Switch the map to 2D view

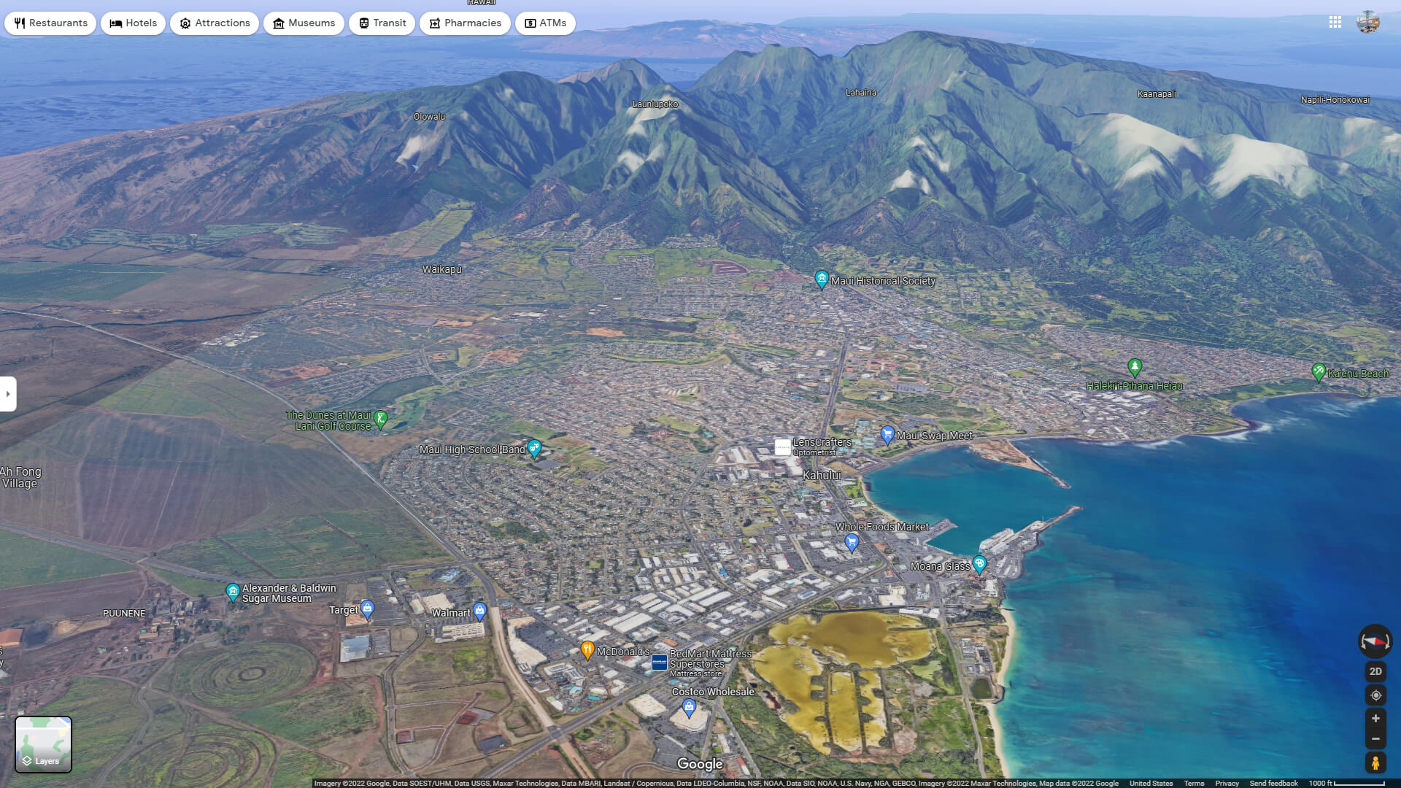(x=1375, y=671)
